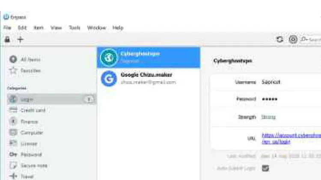Select All Items in sidebar
The width and height of the screenshot is (321, 180).
coord(25,59)
